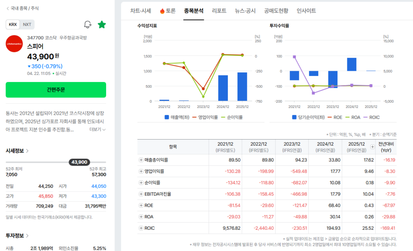The height and width of the screenshot is (251, 413).
Task: Toggle the green favorite star
Action: (x=102, y=25)
